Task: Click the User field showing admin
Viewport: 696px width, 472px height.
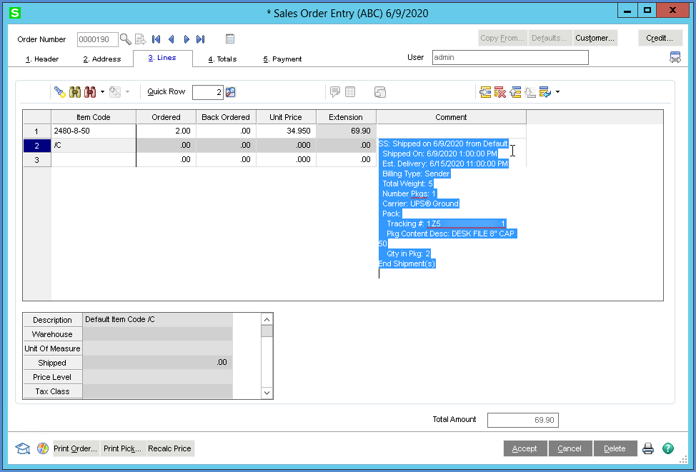Action: tap(510, 57)
